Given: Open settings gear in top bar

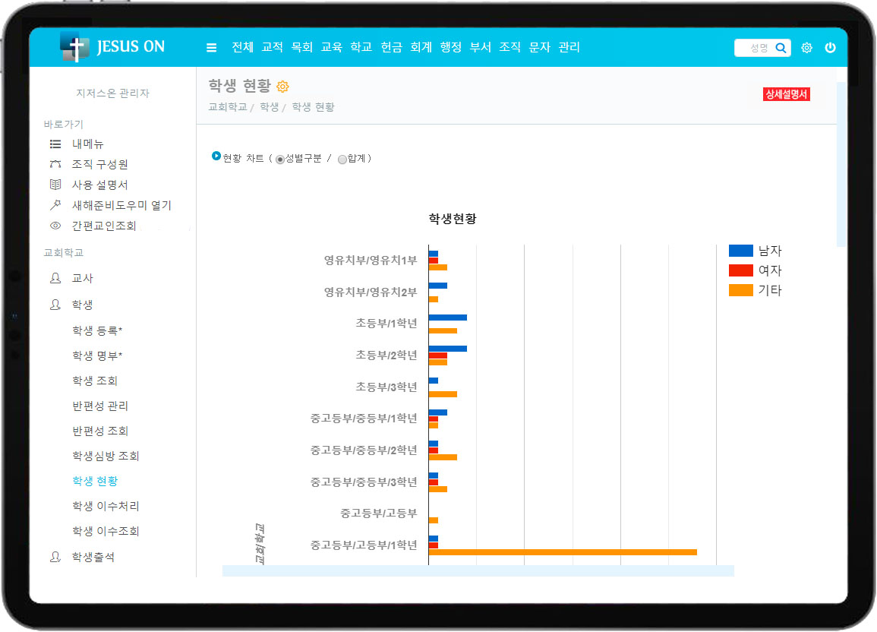Looking at the screenshot, I should point(806,48).
